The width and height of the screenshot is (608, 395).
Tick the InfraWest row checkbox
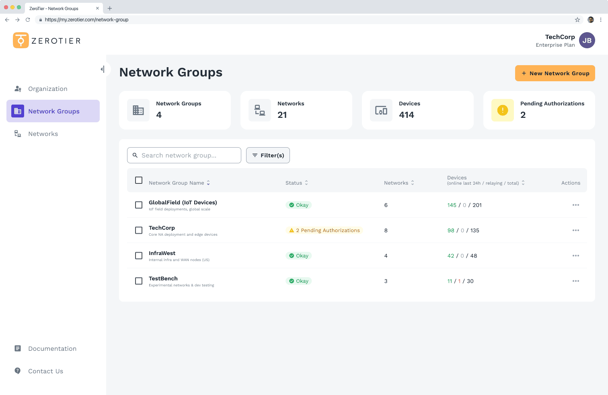pos(139,256)
